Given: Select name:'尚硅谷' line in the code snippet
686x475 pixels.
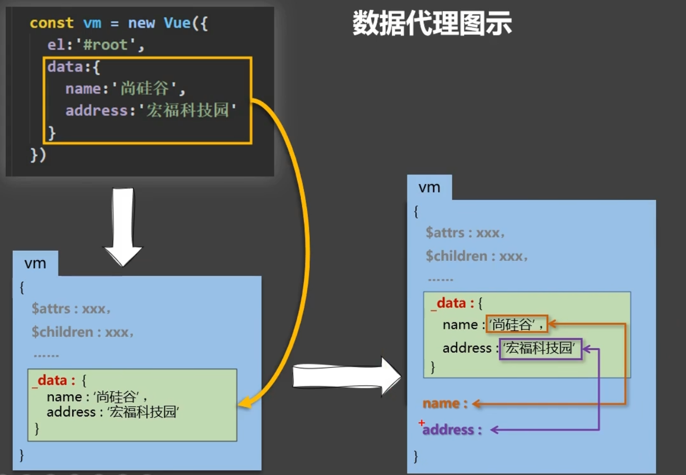Looking at the screenshot, I should tap(126, 89).
